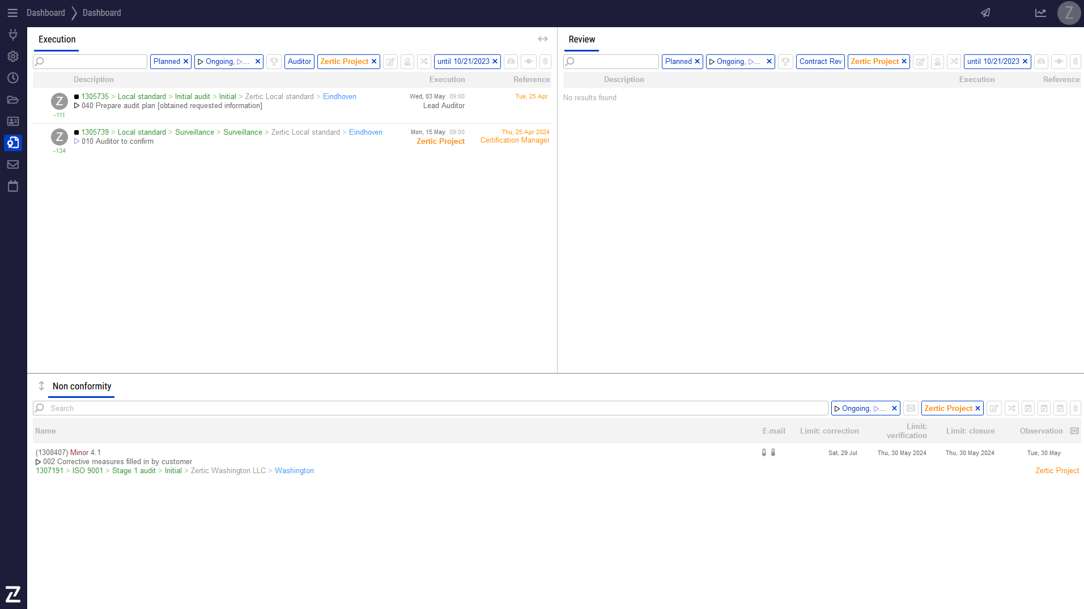Open the Contract Rev filter dropdown
Screen dimensions: 1084x609
820,62
